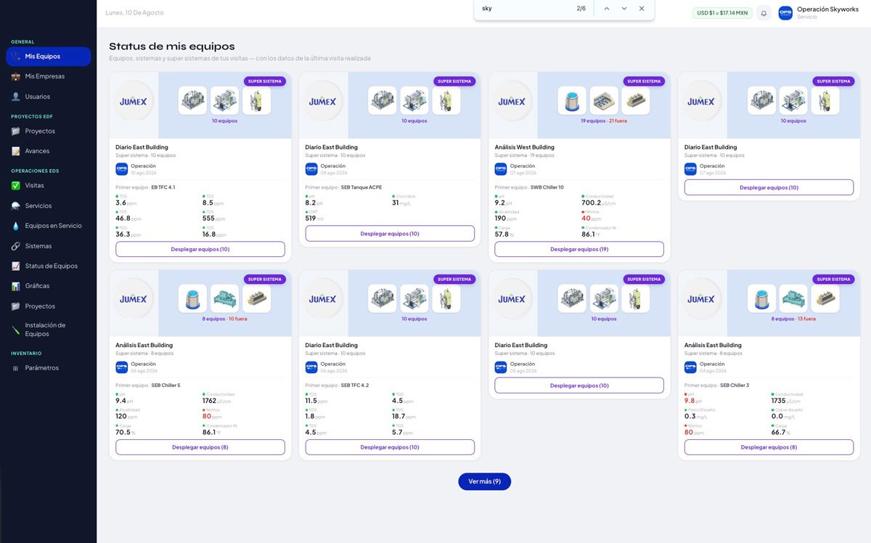Click Ver más (9) button

484,481
